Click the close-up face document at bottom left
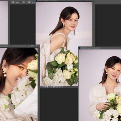Viewport: 121px width, 121px height. click(19, 84)
